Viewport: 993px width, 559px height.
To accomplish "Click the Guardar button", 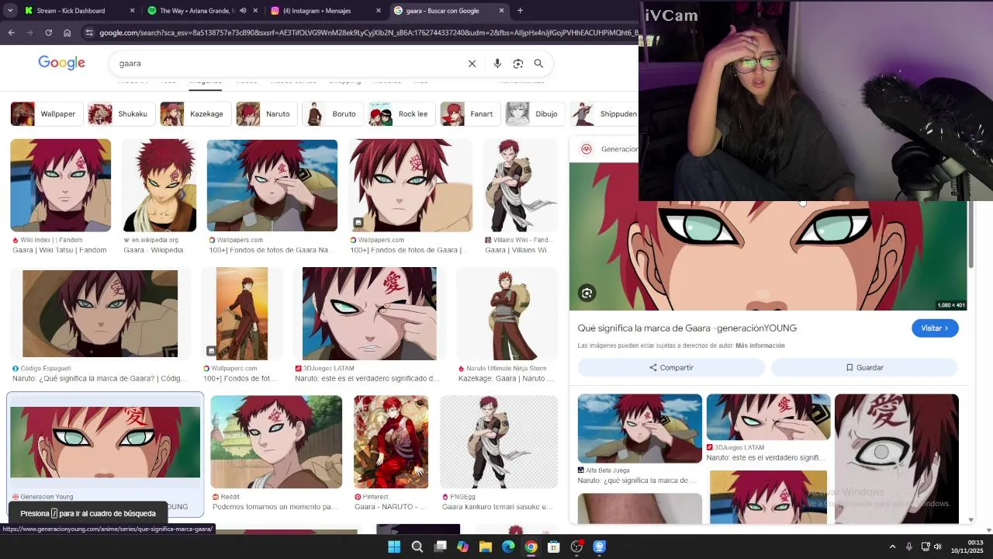I will [864, 368].
